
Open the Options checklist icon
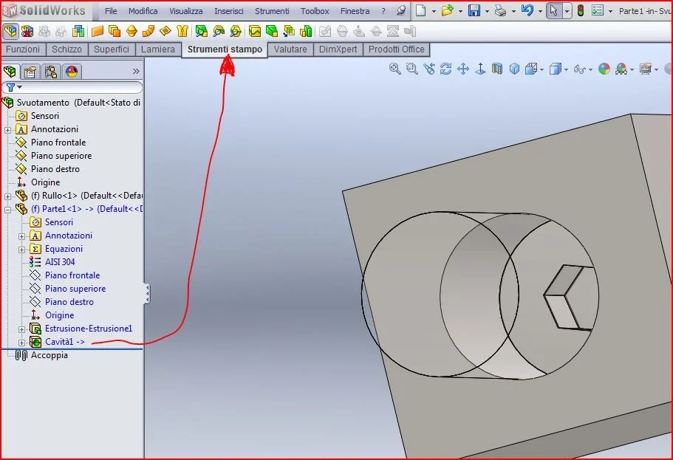[598, 11]
